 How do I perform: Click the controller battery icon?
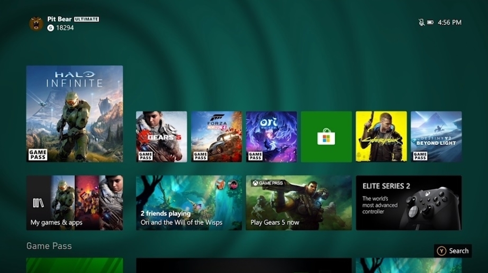[x=430, y=22]
